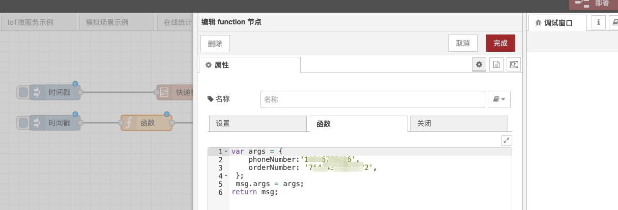Click the partially visible book sidebar icon
The image size is (618, 210).
point(614,22)
